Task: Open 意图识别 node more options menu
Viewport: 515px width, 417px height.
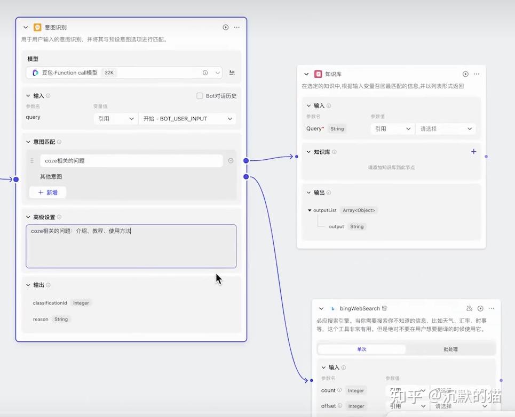Action: click(237, 27)
